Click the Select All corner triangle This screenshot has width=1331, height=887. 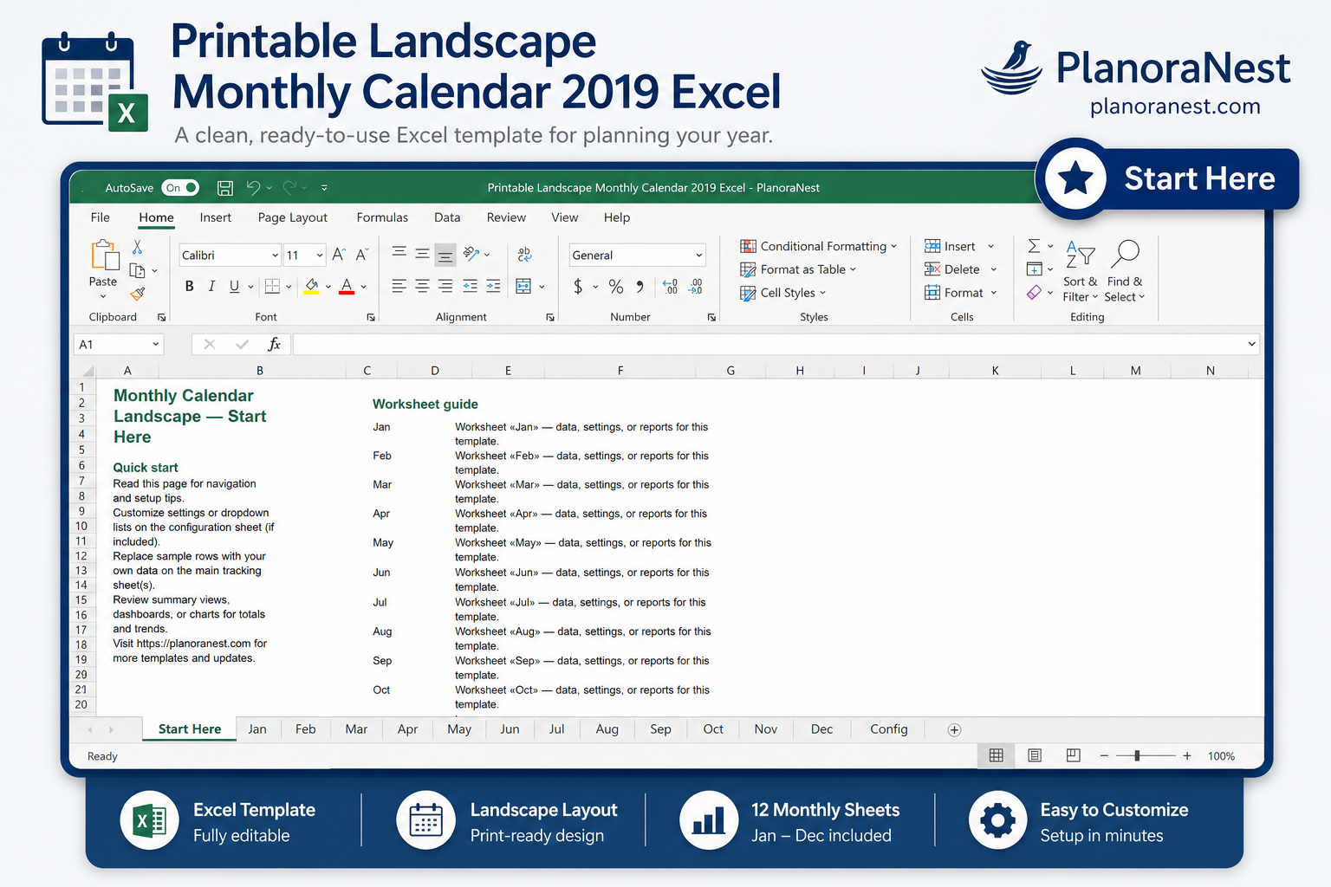pos(87,371)
